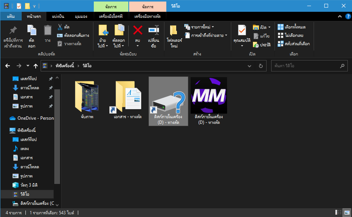Click Videos (วิดีโอ) breadcrumb in address bar
Screen dimensions: 352x217
pos(87,66)
